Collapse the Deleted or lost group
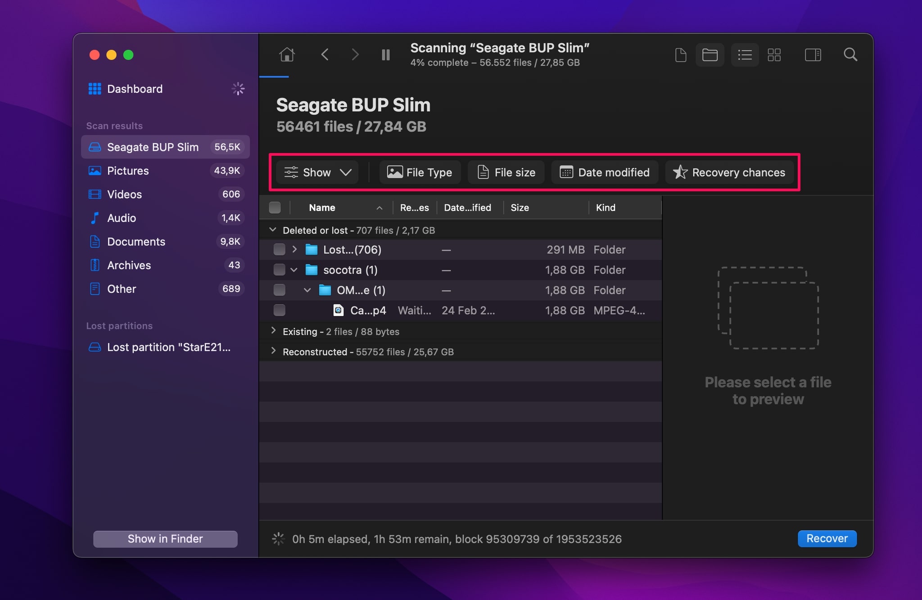 click(x=273, y=230)
